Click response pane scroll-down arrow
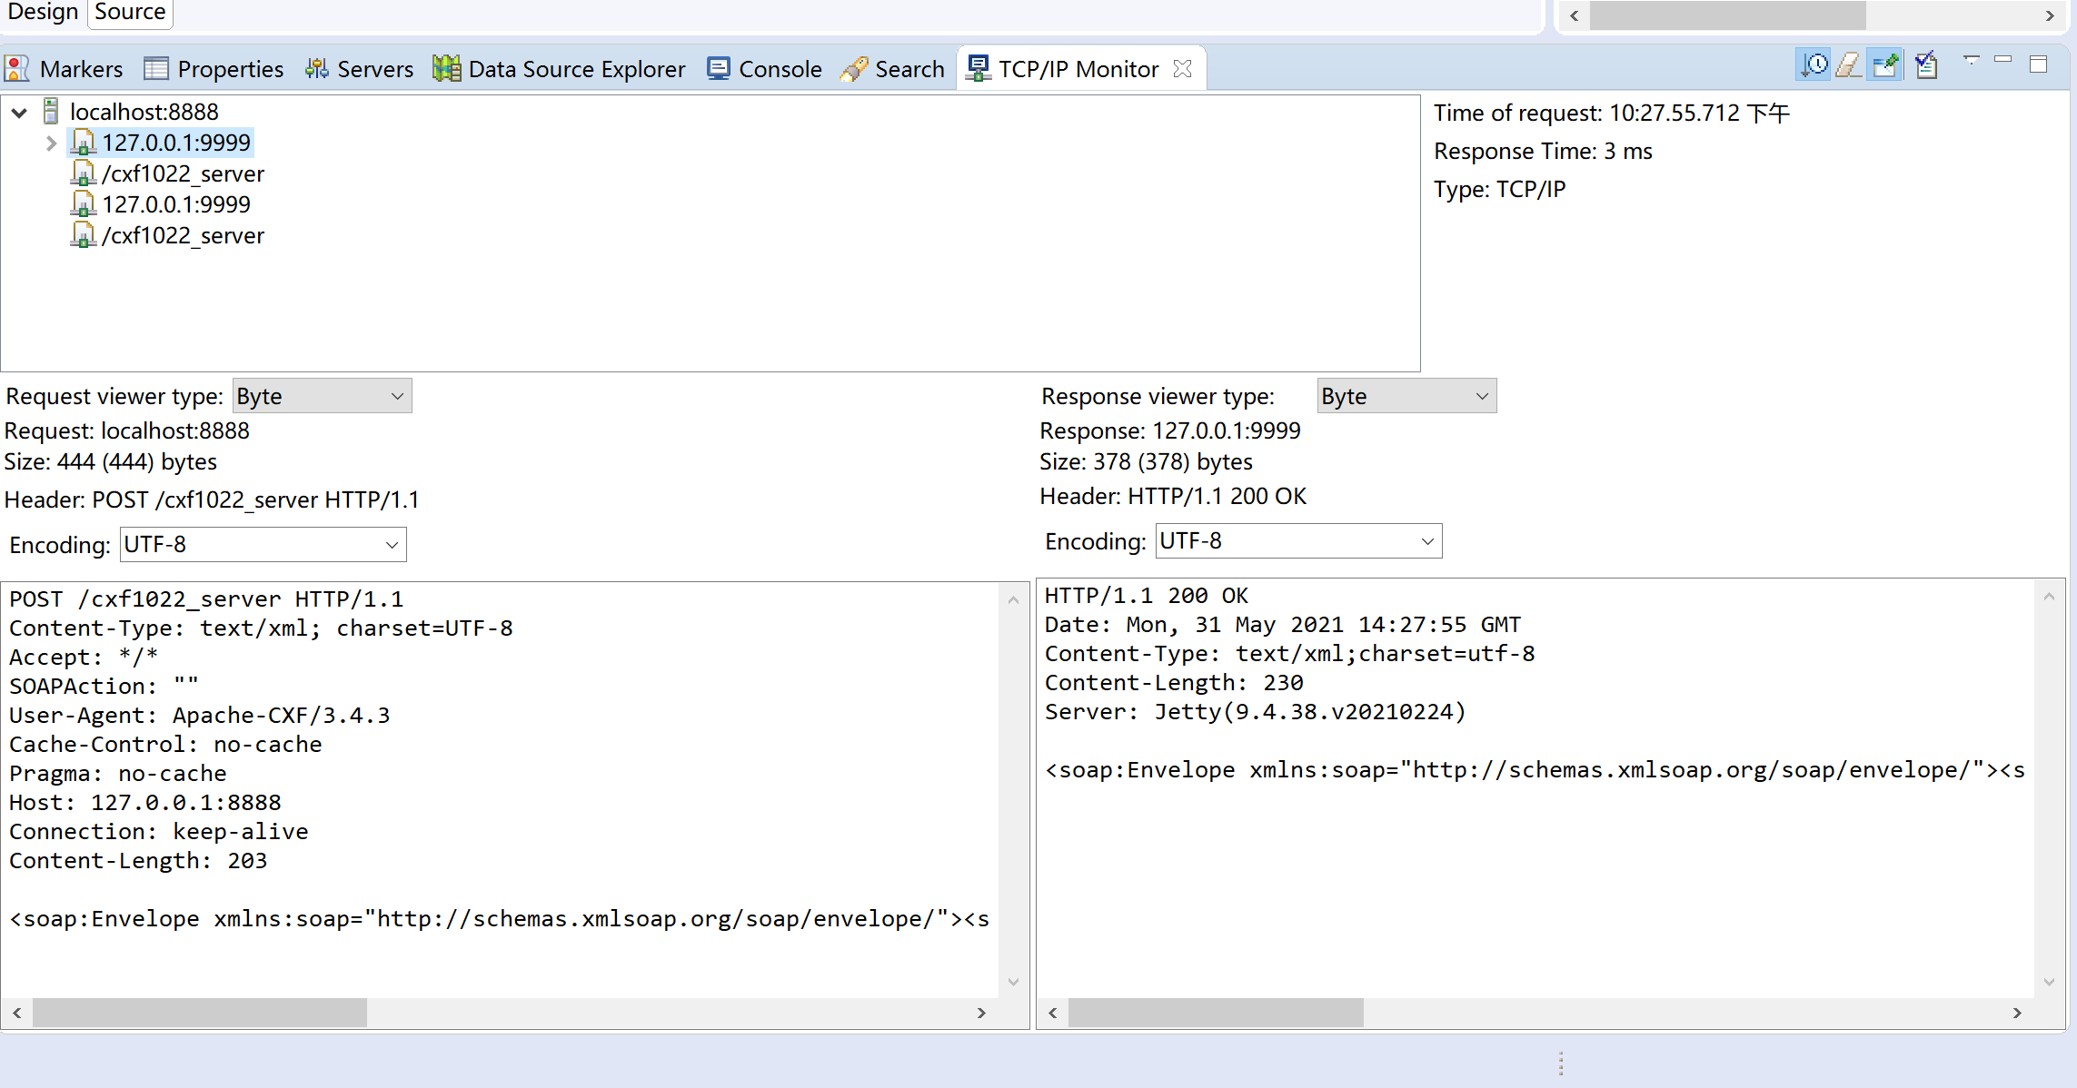 (x=2049, y=982)
